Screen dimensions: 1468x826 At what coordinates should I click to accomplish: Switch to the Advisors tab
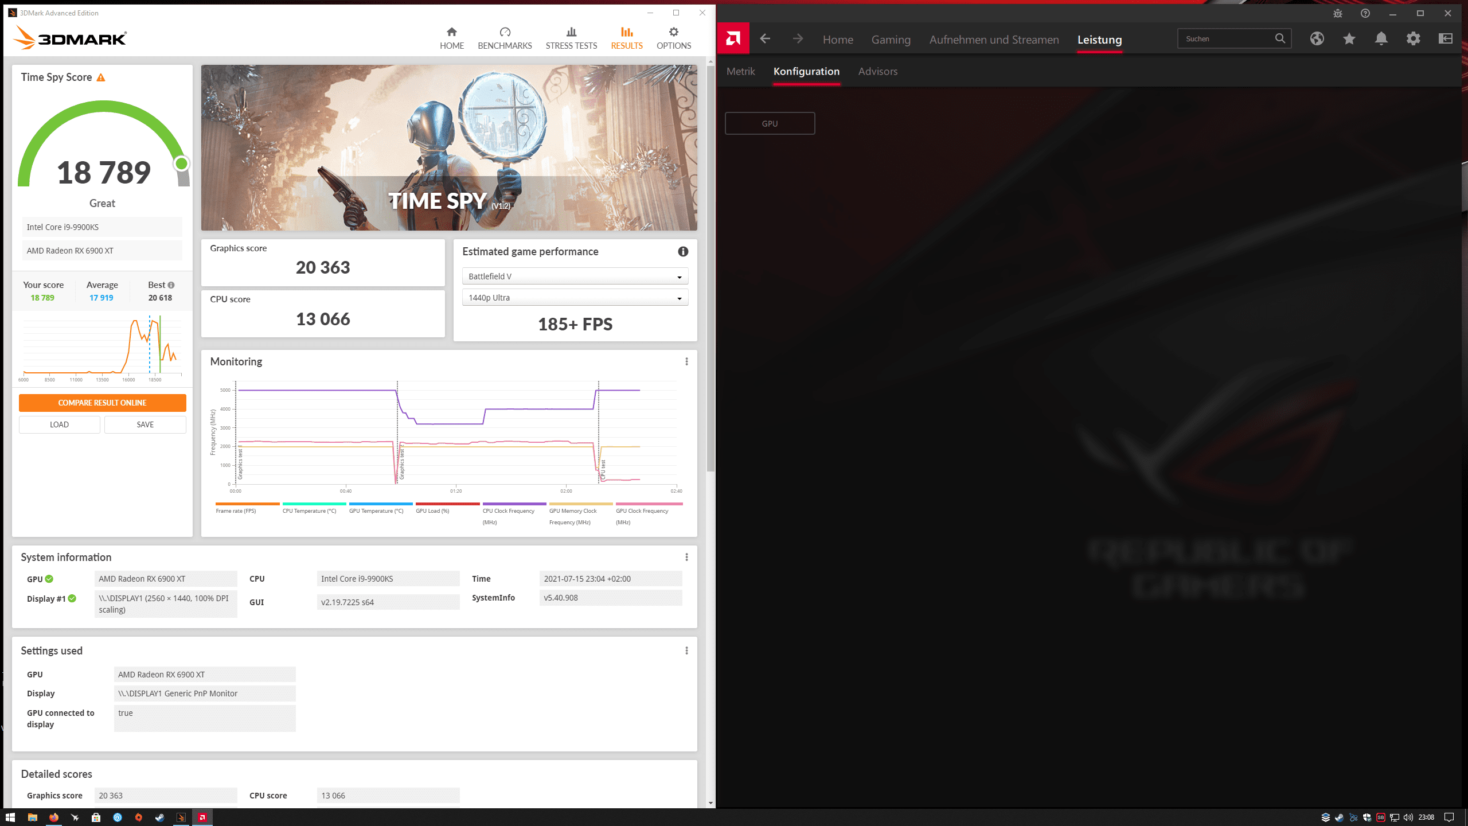pyautogui.click(x=877, y=72)
